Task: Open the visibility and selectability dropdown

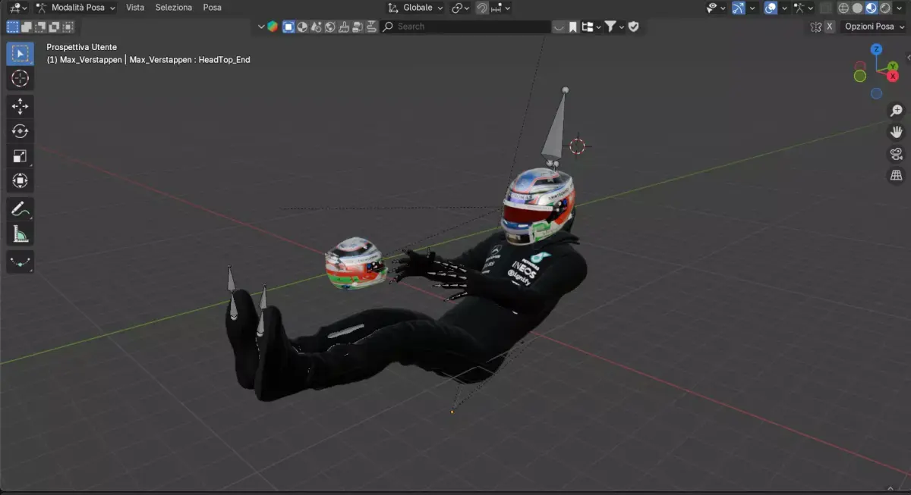Action: pyautogui.click(x=717, y=8)
